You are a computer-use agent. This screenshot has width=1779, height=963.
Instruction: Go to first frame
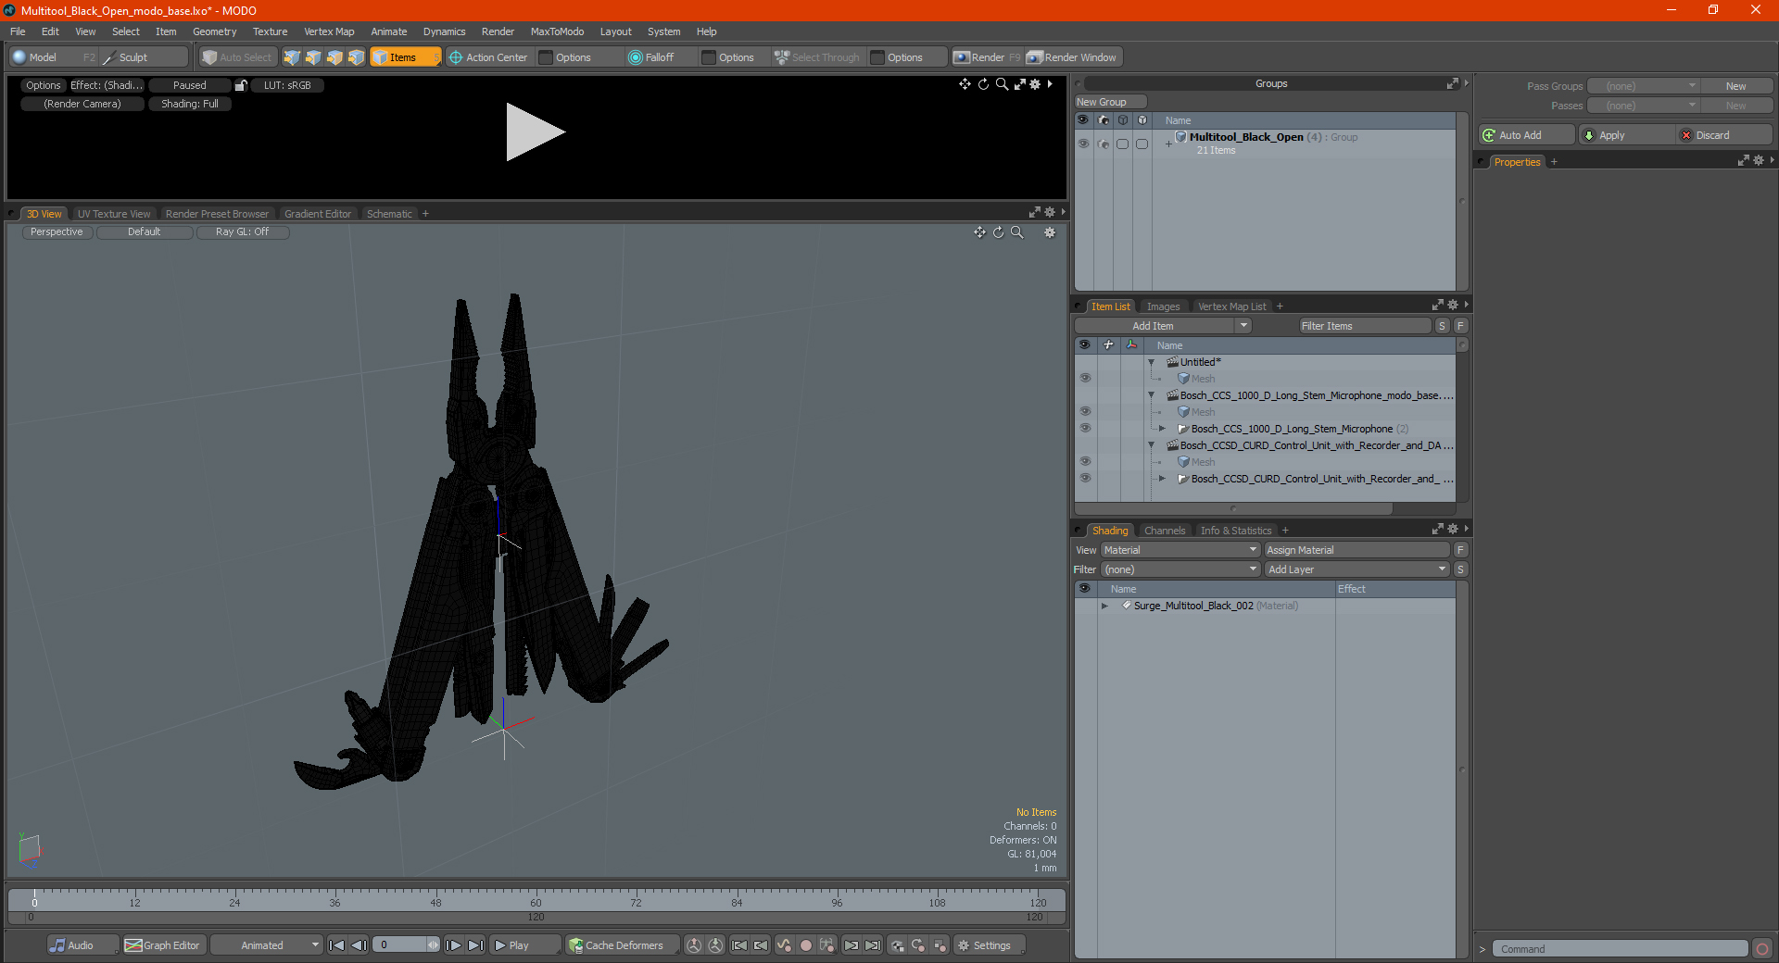point(337,945)
